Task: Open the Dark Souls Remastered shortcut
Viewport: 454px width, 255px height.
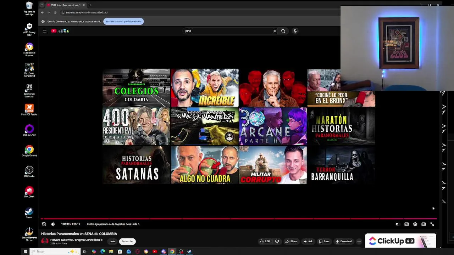Action: [29, 70]
